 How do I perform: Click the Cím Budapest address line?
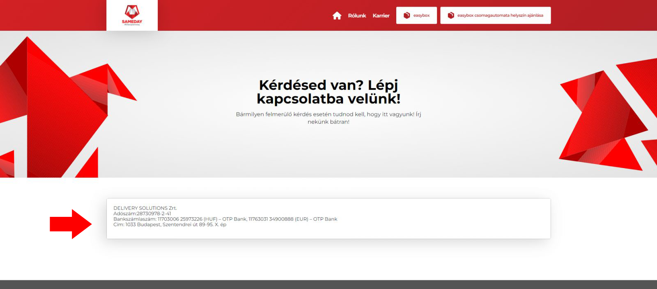click(170, 225)
